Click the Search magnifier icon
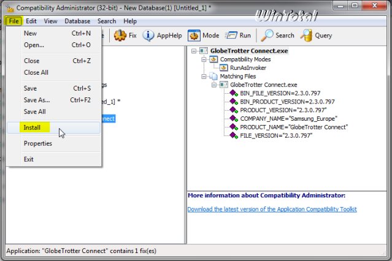 267,36
